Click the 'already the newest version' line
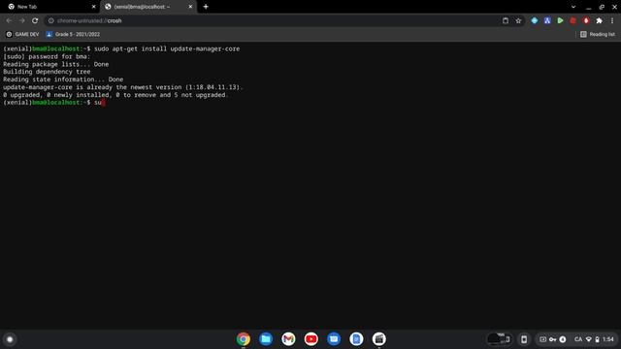 tap(123, 87)
